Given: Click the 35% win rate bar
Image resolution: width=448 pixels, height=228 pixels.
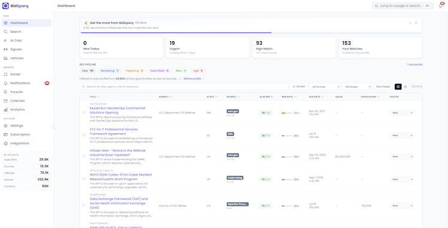Looking at the screenshot, I should point(287,113).
